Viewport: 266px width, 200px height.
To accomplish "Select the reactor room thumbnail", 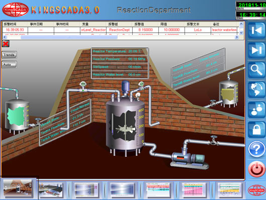I will [18, 188].
